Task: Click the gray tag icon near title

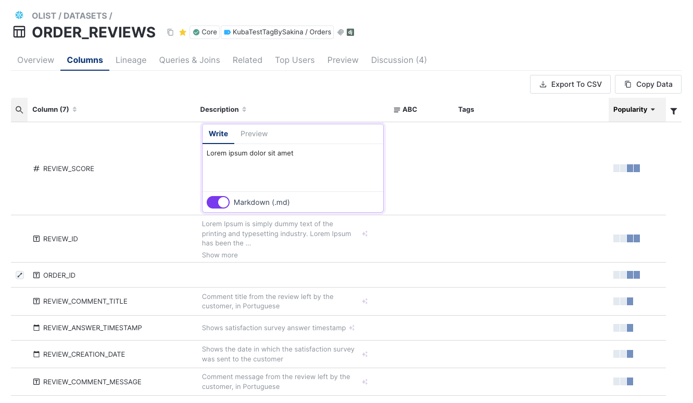Action: 341,32
